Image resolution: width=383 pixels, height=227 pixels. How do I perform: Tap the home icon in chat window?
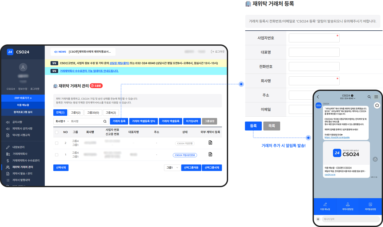[x=377, y=105]
